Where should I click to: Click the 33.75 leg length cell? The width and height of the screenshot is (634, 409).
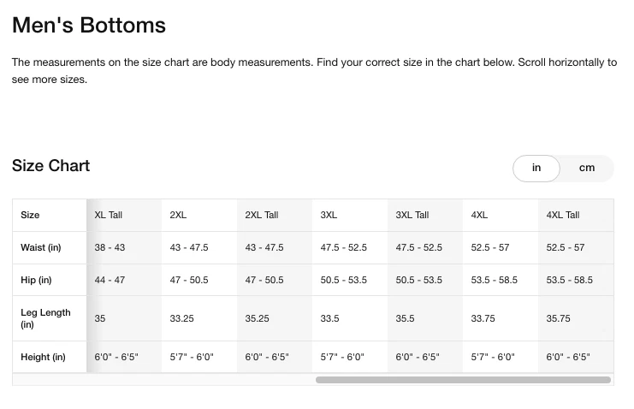click(x=483, y=318)
